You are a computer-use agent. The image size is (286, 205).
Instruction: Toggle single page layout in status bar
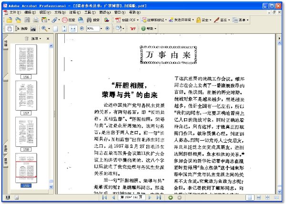(x=250, y=197)
